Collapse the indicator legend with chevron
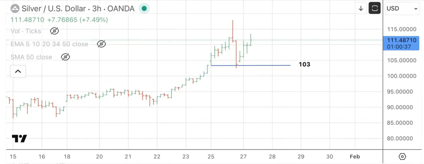The width and height of the screenshot is (424, 164). pos(18,71)
